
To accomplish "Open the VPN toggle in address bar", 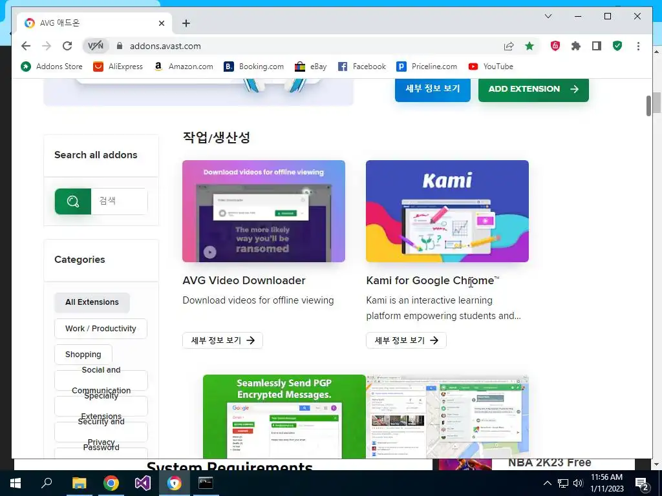I will [96, 46].
